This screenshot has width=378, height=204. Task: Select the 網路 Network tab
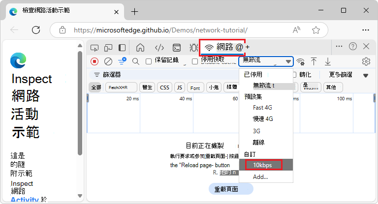click(x=223, y=47)
